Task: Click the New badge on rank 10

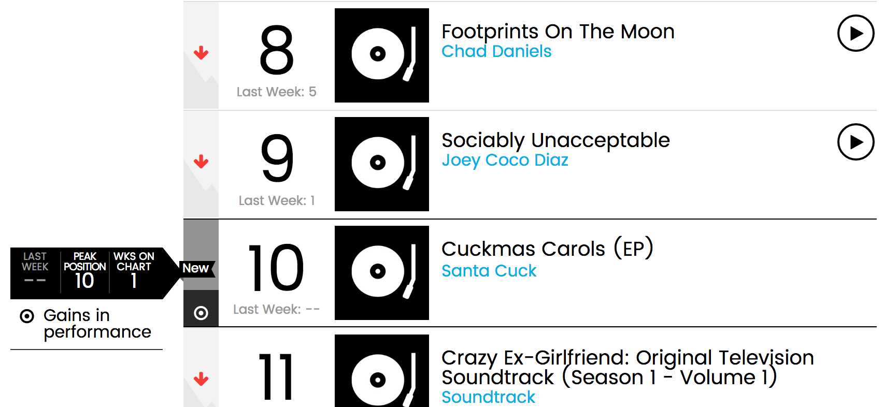Action: pos(197,268)
